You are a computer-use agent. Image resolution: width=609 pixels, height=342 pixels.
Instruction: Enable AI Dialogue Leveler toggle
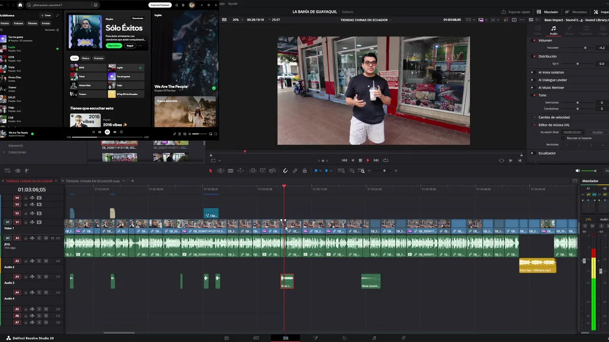[x=532, y=80]
